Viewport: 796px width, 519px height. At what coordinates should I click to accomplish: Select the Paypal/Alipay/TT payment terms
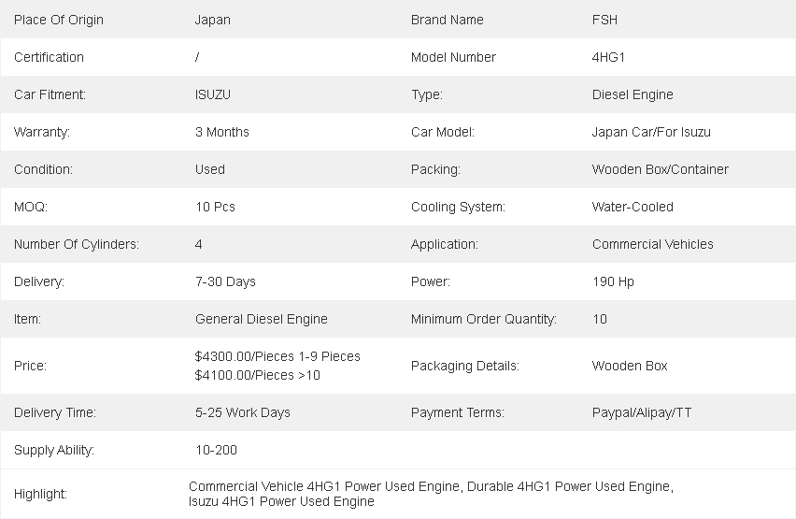(x=642, y=412)
